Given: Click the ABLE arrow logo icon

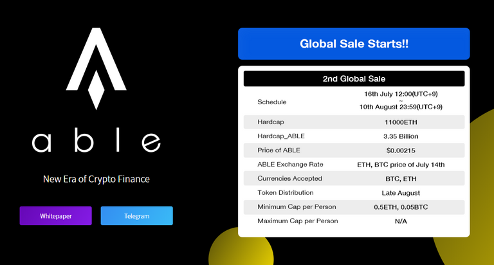Looking at the screenshot, I should (x=96, y=68).
